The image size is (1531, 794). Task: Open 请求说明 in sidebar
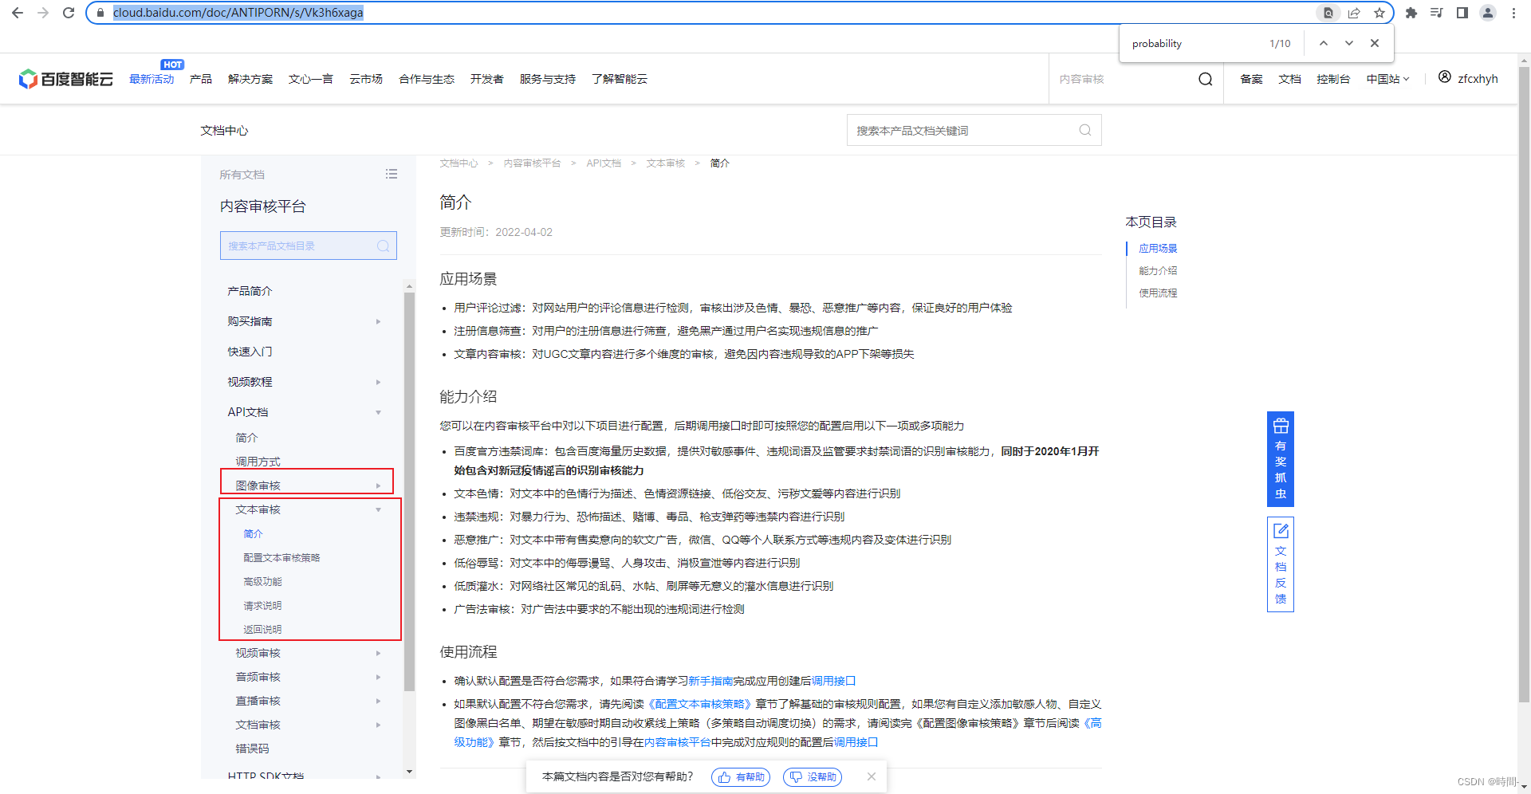click(262, 606)
